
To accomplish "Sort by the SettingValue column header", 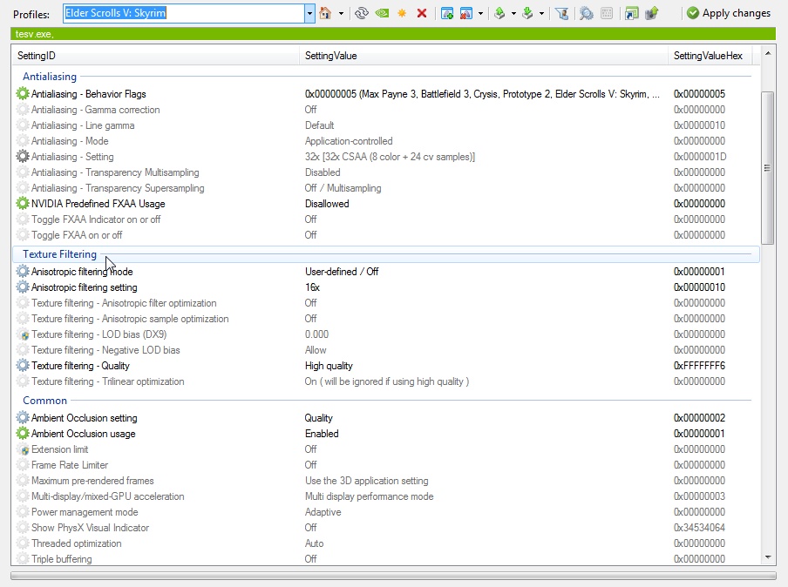I will pyautogui.click(x=484, y=55).
